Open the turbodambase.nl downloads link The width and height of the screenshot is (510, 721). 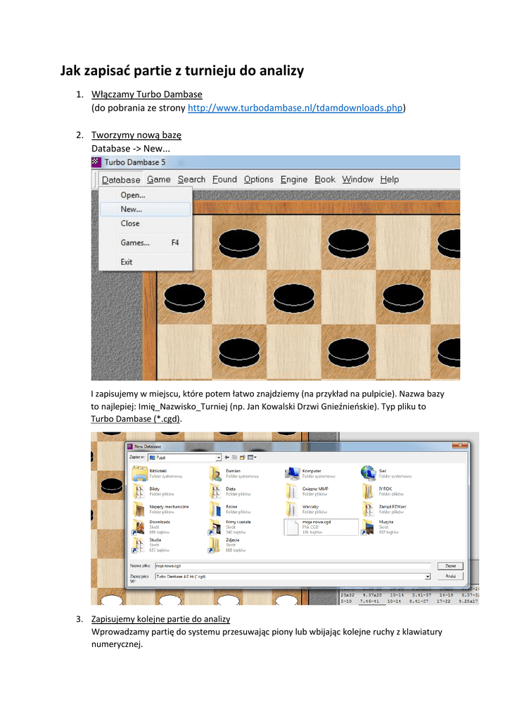pos(295,108)
